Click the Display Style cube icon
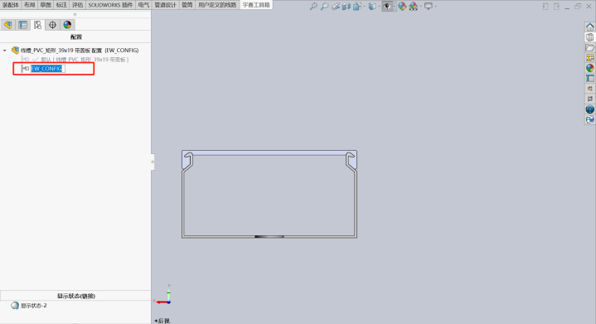Viewport: 596px width, 324px height. (372, 6)
